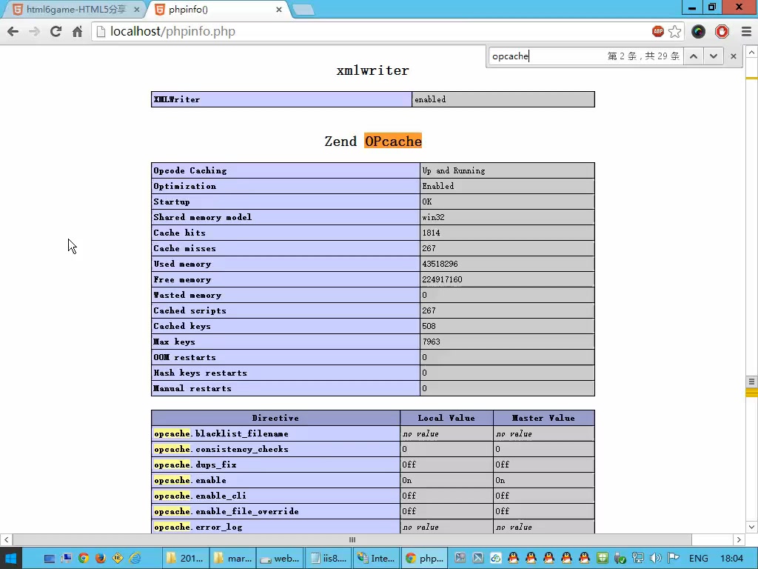758x569 pixels.
Task: Click the ENG language indicator
Action: [699, 559]
